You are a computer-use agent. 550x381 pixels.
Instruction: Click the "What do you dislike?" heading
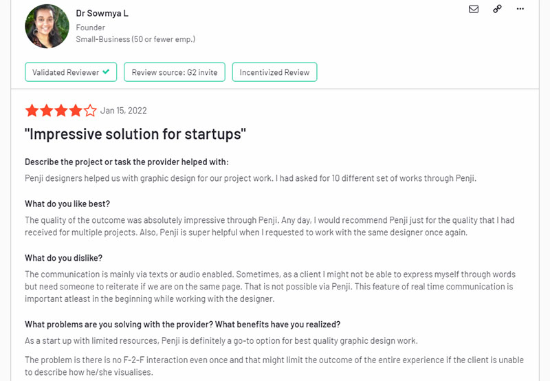[63, 258]
